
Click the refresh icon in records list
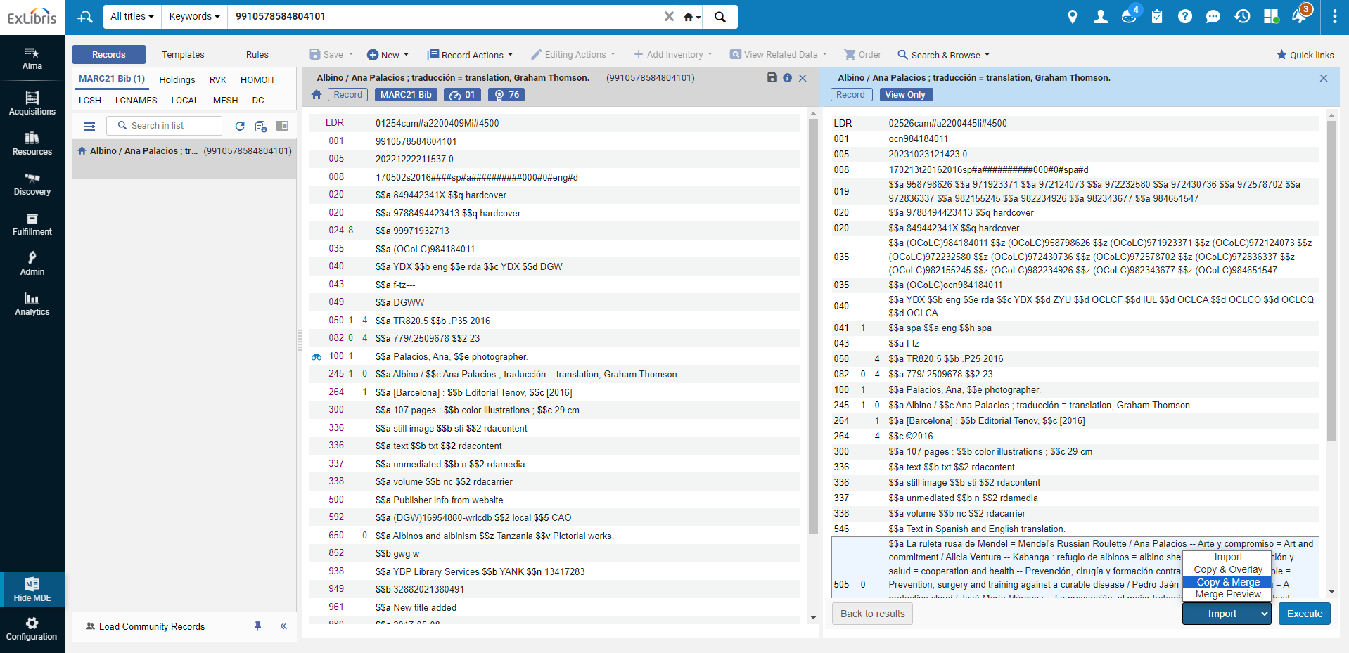240,126
